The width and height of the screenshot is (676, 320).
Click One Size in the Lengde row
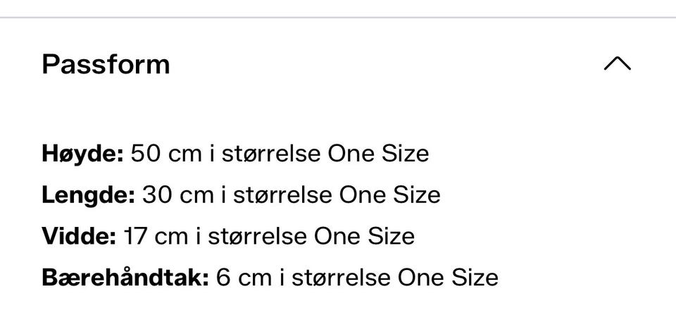389,195
